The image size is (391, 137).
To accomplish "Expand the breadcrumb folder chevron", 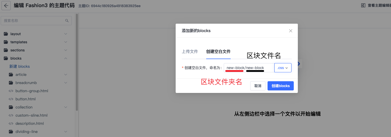I will 66,83.
